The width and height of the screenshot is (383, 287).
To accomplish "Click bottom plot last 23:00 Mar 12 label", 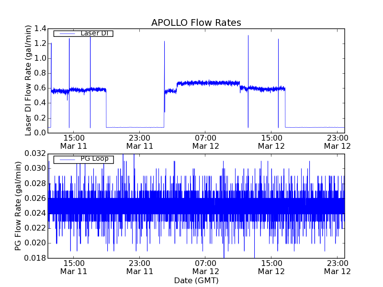I will pos(338,267).
